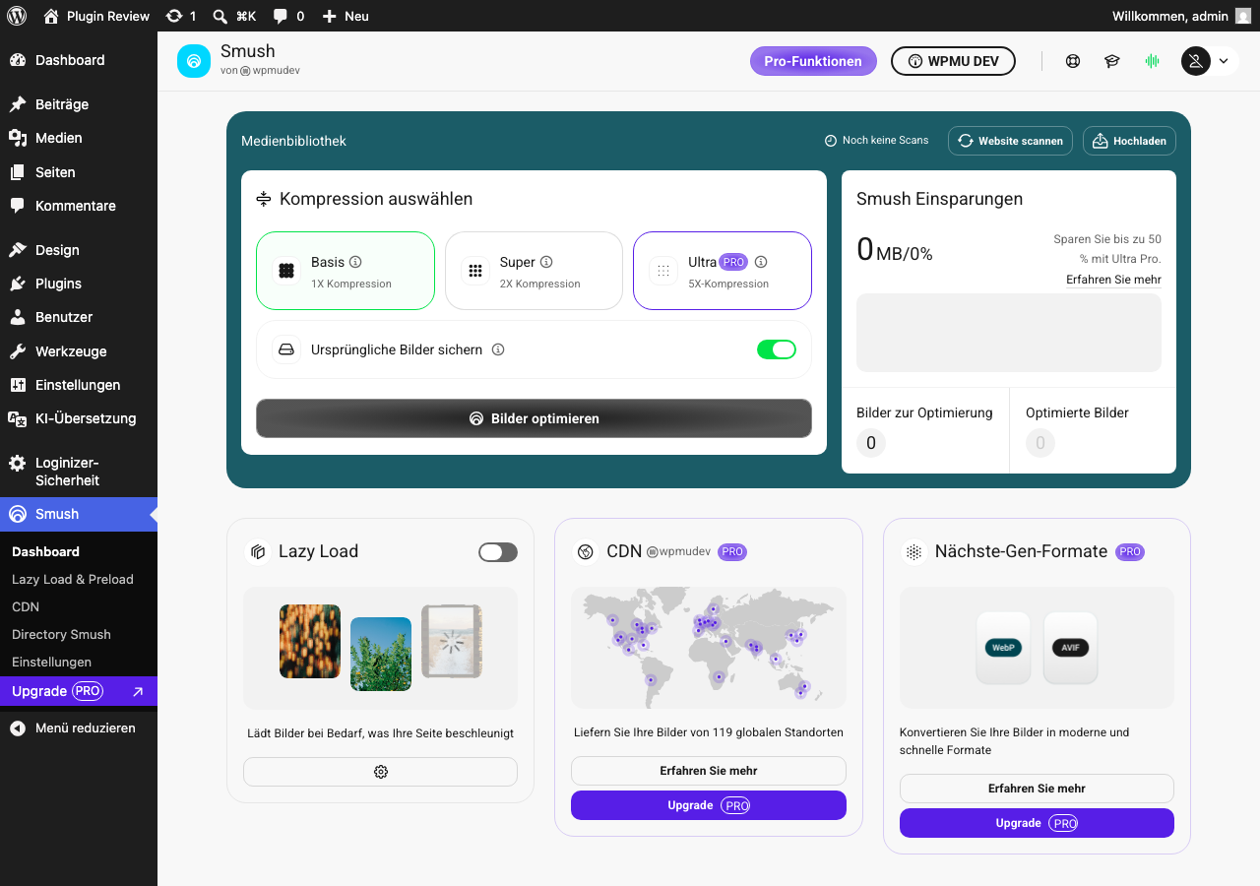
Task: Click the Smush sidebar menu icon
Action: pos(18,514)
